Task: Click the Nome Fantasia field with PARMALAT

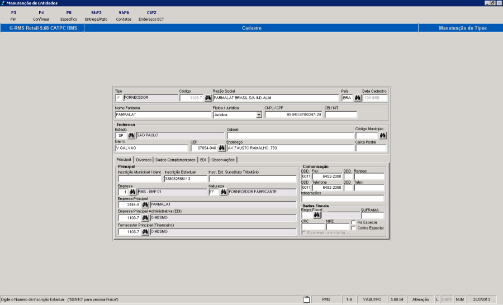Action: pyautogui.click(x=163, y=115)
